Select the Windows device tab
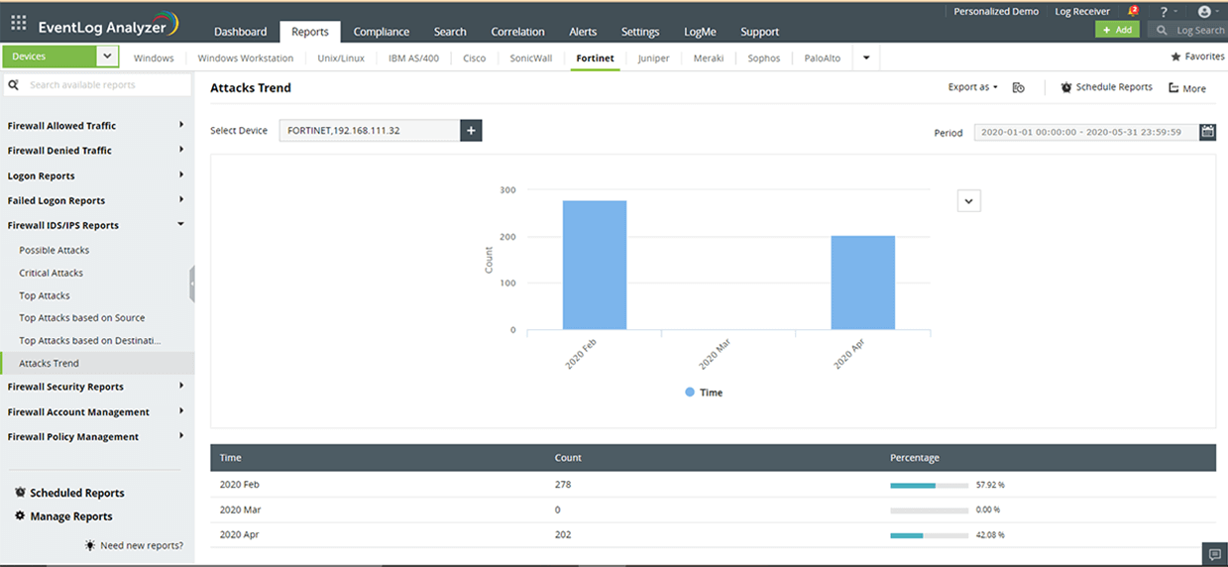Image resolution: width=1228 pixels, height=567 pixels. click(154, 57)
